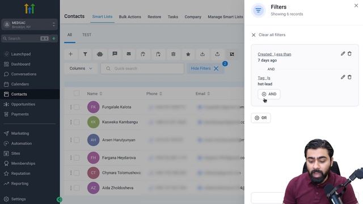Check the Kasweka Kambangu row checkbox

77,122
